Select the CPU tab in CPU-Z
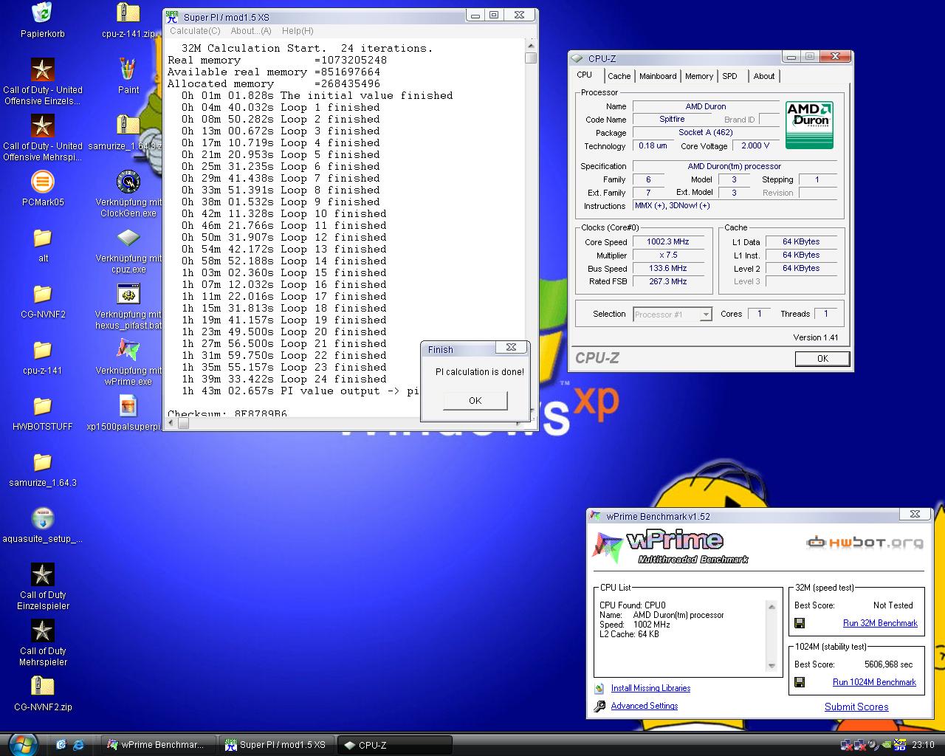This screenshot has width=945, height=756. coord(585,75)
